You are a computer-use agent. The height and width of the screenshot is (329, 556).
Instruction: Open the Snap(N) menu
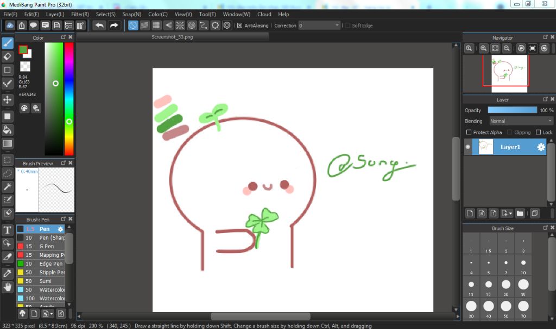click(x=131, y=14)
